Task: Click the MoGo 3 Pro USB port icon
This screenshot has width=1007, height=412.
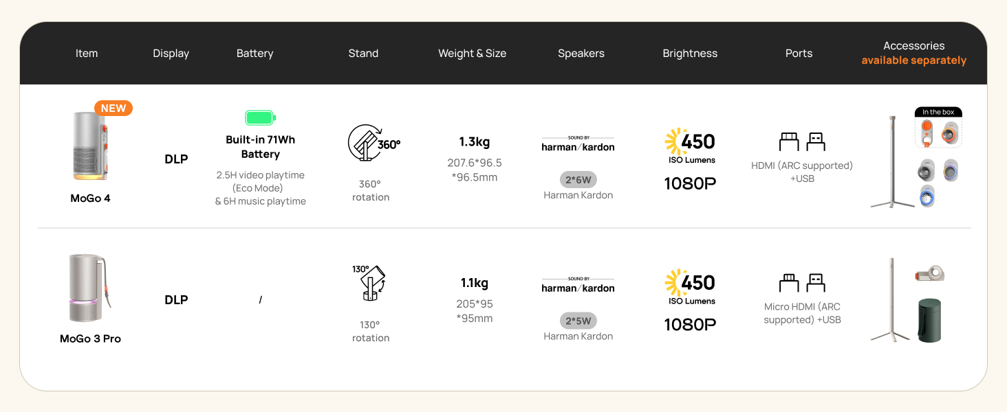Action: click(815, 283)
